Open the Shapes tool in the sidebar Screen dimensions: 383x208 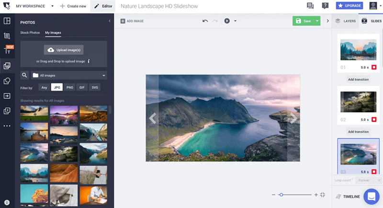coord(7,81)
